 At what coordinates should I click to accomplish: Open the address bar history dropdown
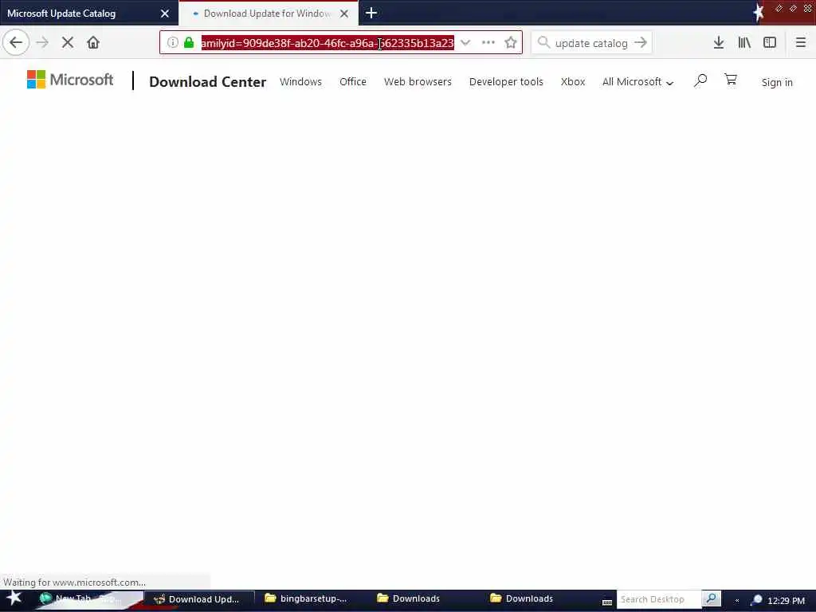(465, 43)
